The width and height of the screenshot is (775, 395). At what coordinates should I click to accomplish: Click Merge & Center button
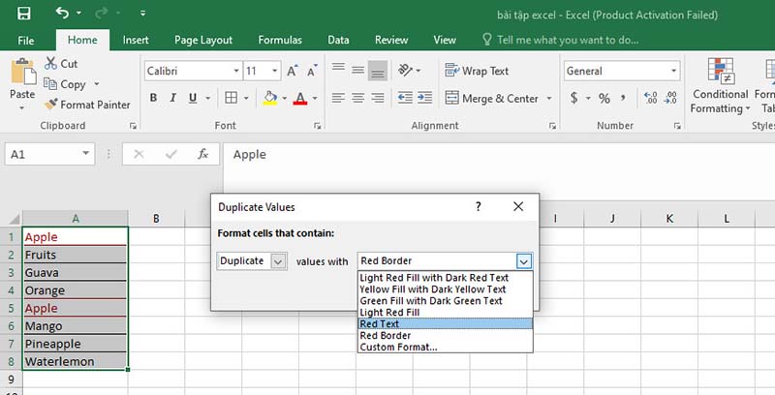pyautogui.click(x=492, y=98)
